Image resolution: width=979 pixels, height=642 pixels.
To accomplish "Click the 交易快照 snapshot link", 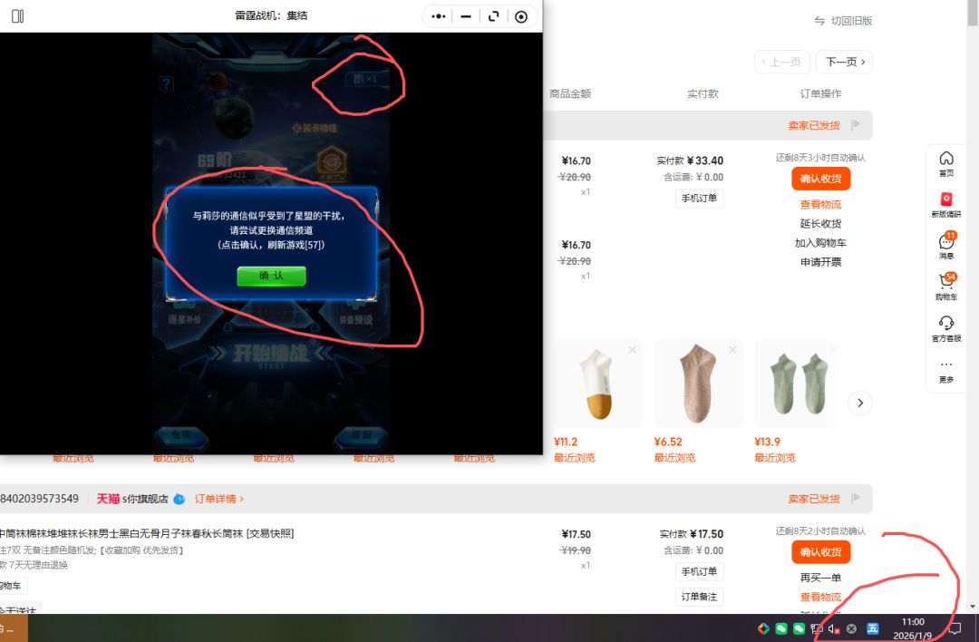I will [x=270, y=533].
